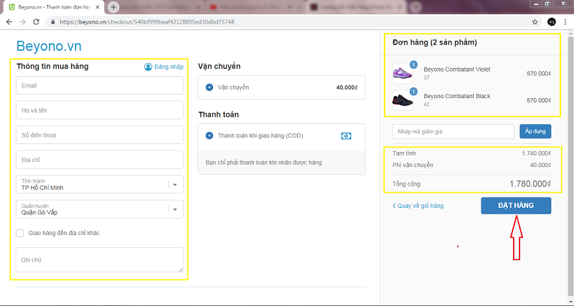The height and width of the screenshot is (306, 574).
Task: Open the browser profile avatar
Action: 552,22
